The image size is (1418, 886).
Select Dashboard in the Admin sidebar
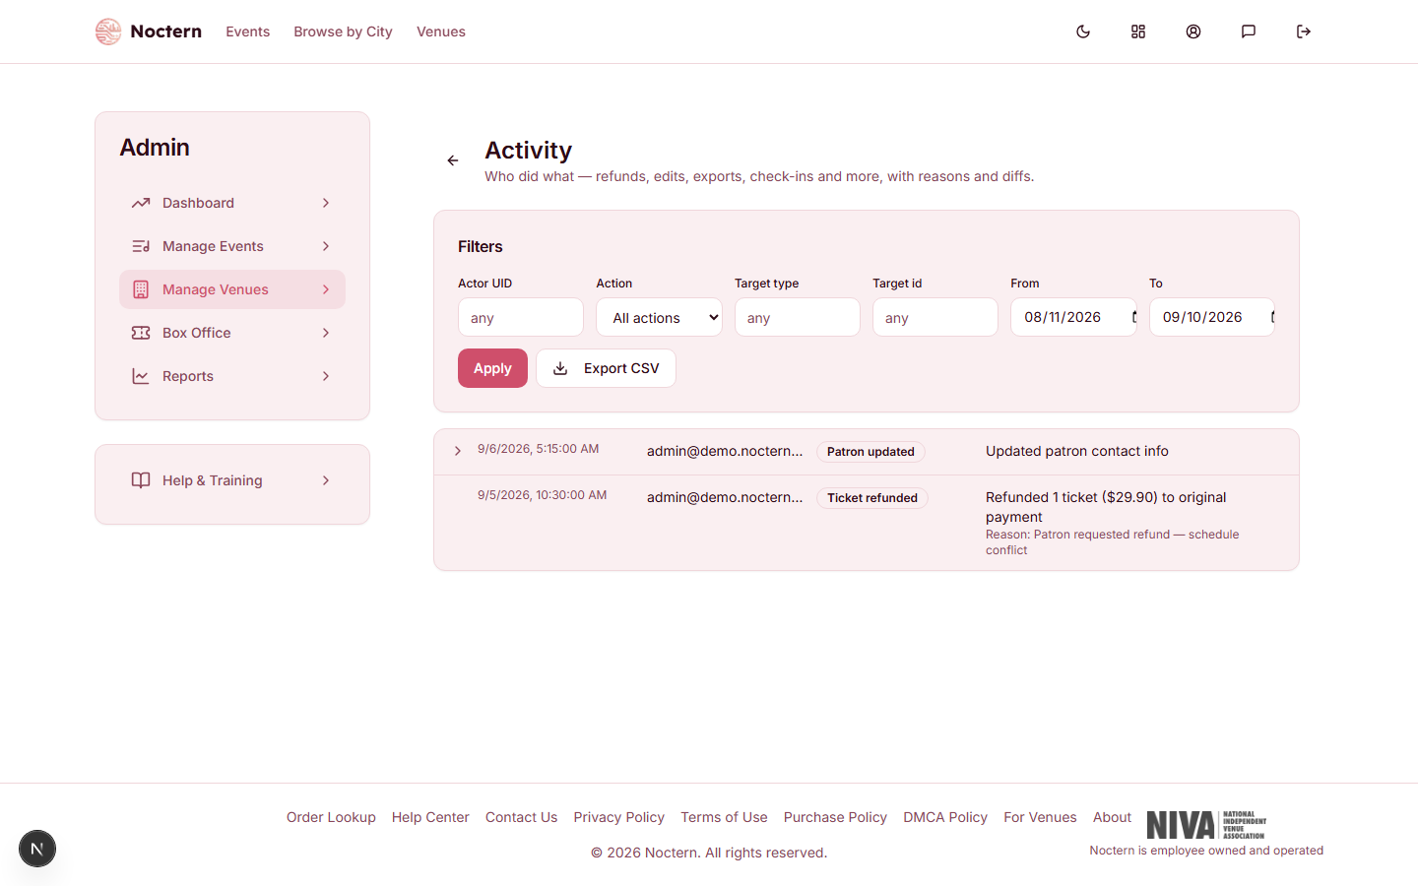[x=232, y=203]
